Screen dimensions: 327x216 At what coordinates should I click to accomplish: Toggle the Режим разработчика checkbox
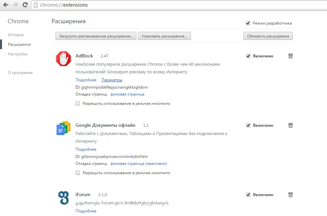point(248,23)
